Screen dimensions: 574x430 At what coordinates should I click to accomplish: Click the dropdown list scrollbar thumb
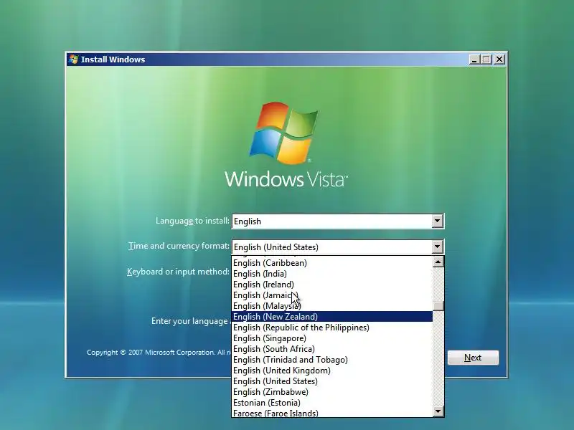click(x=438, y=306)
